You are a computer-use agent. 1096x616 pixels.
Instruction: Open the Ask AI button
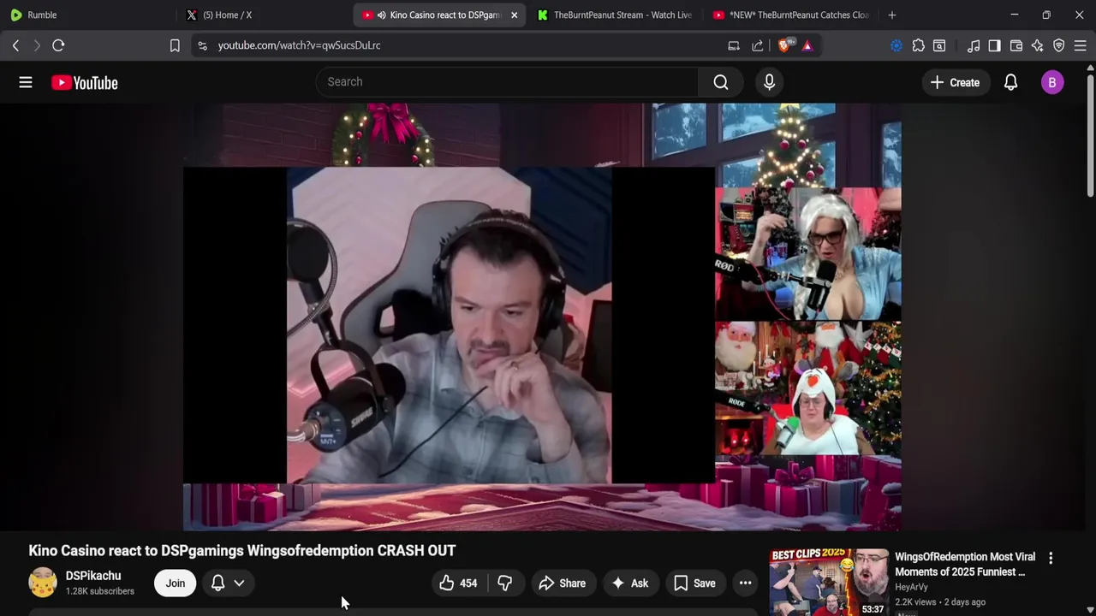630,583
